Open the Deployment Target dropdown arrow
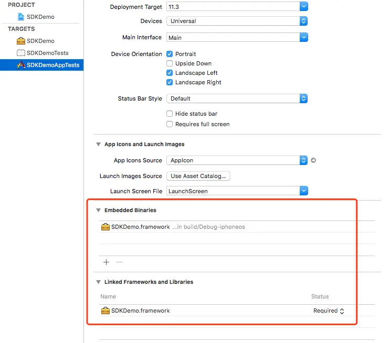This screenshot has width=390, height=343. point(304,7)
